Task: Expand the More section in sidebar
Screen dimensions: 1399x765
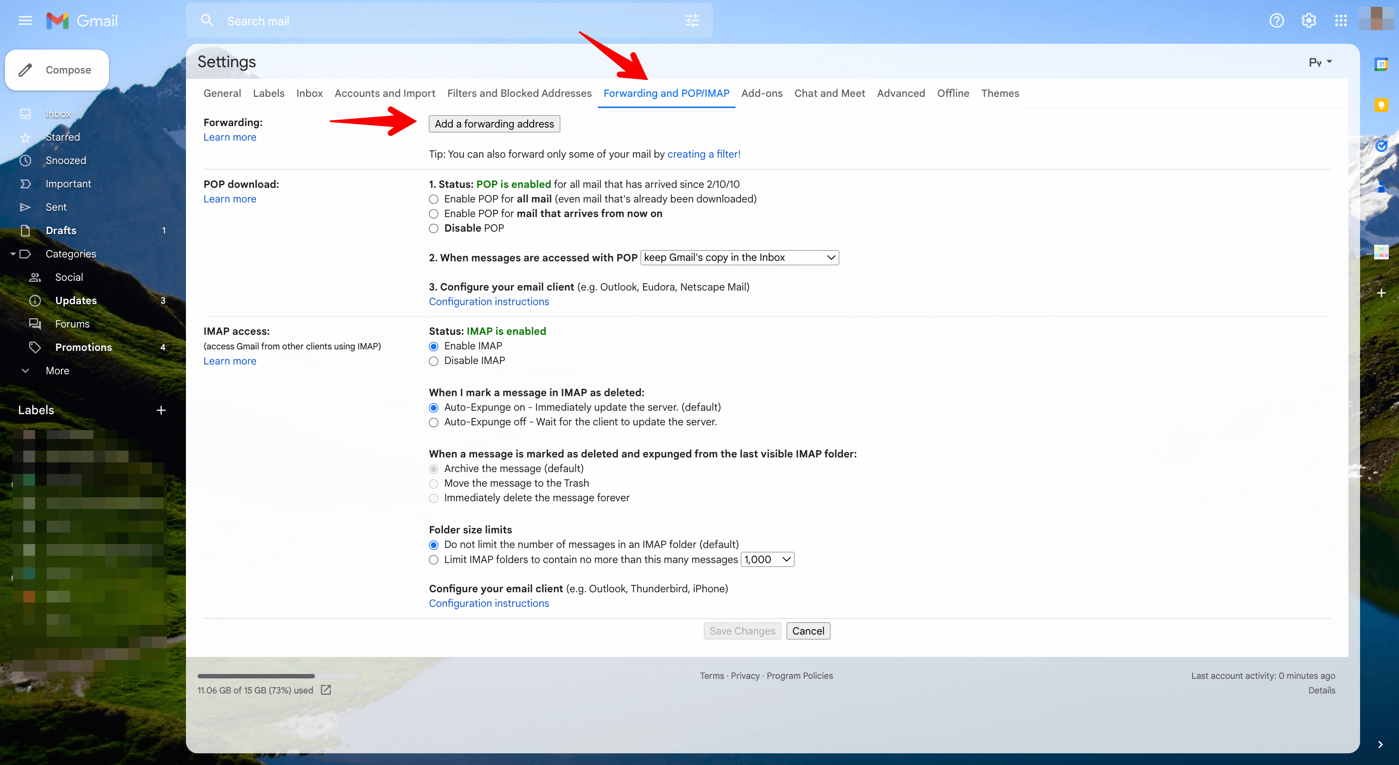Action: click(57, 370)
